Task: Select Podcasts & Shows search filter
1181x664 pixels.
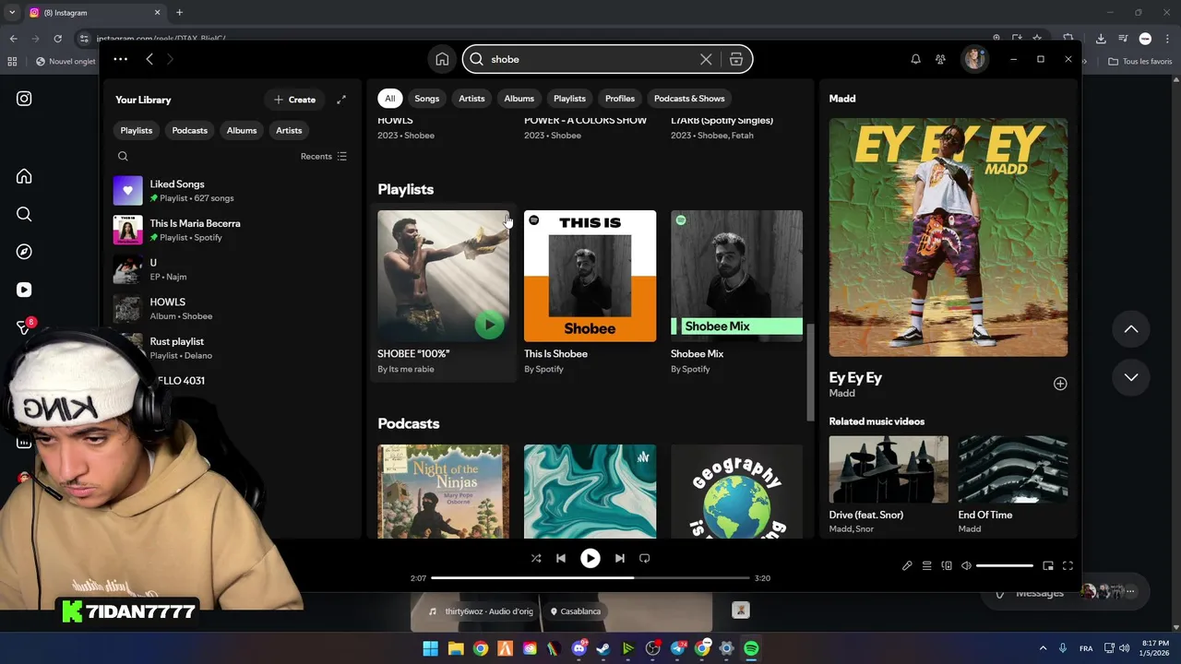Action: pos(689,99)
